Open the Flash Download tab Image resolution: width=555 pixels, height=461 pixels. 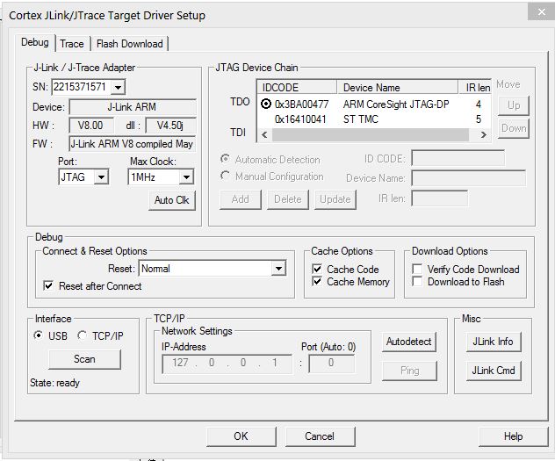[130, 44]
